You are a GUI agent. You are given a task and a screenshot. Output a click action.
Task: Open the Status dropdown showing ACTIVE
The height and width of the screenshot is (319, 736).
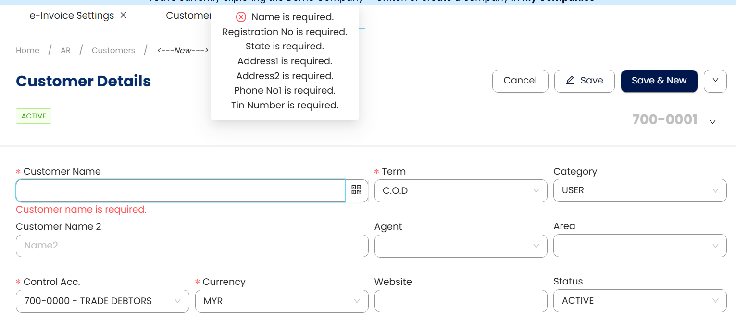tap(639, 301)
